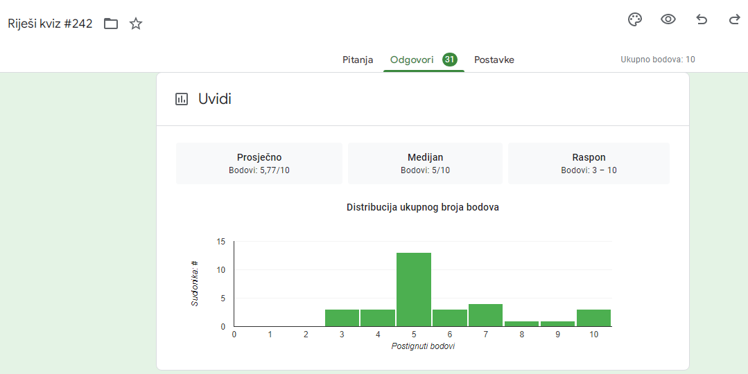Click the Bodovi: 5/10 value
This screenshot has width=748, height=374.
click(425, 170)
